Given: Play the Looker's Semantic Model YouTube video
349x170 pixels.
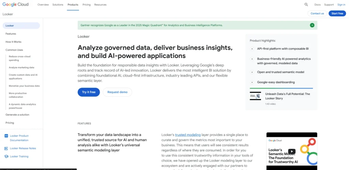Looking at the screenshot, I should click(x=292, y=151).
